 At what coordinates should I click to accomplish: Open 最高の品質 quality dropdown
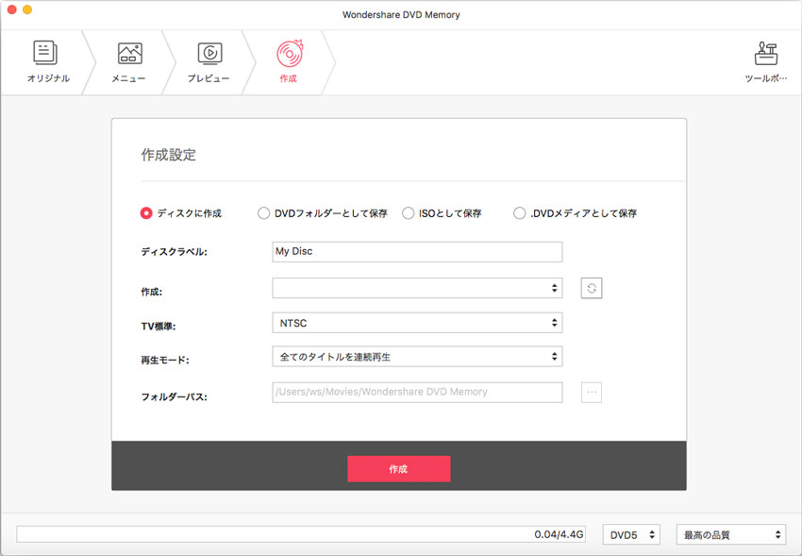pyautogui.click(x=731, y=534)
